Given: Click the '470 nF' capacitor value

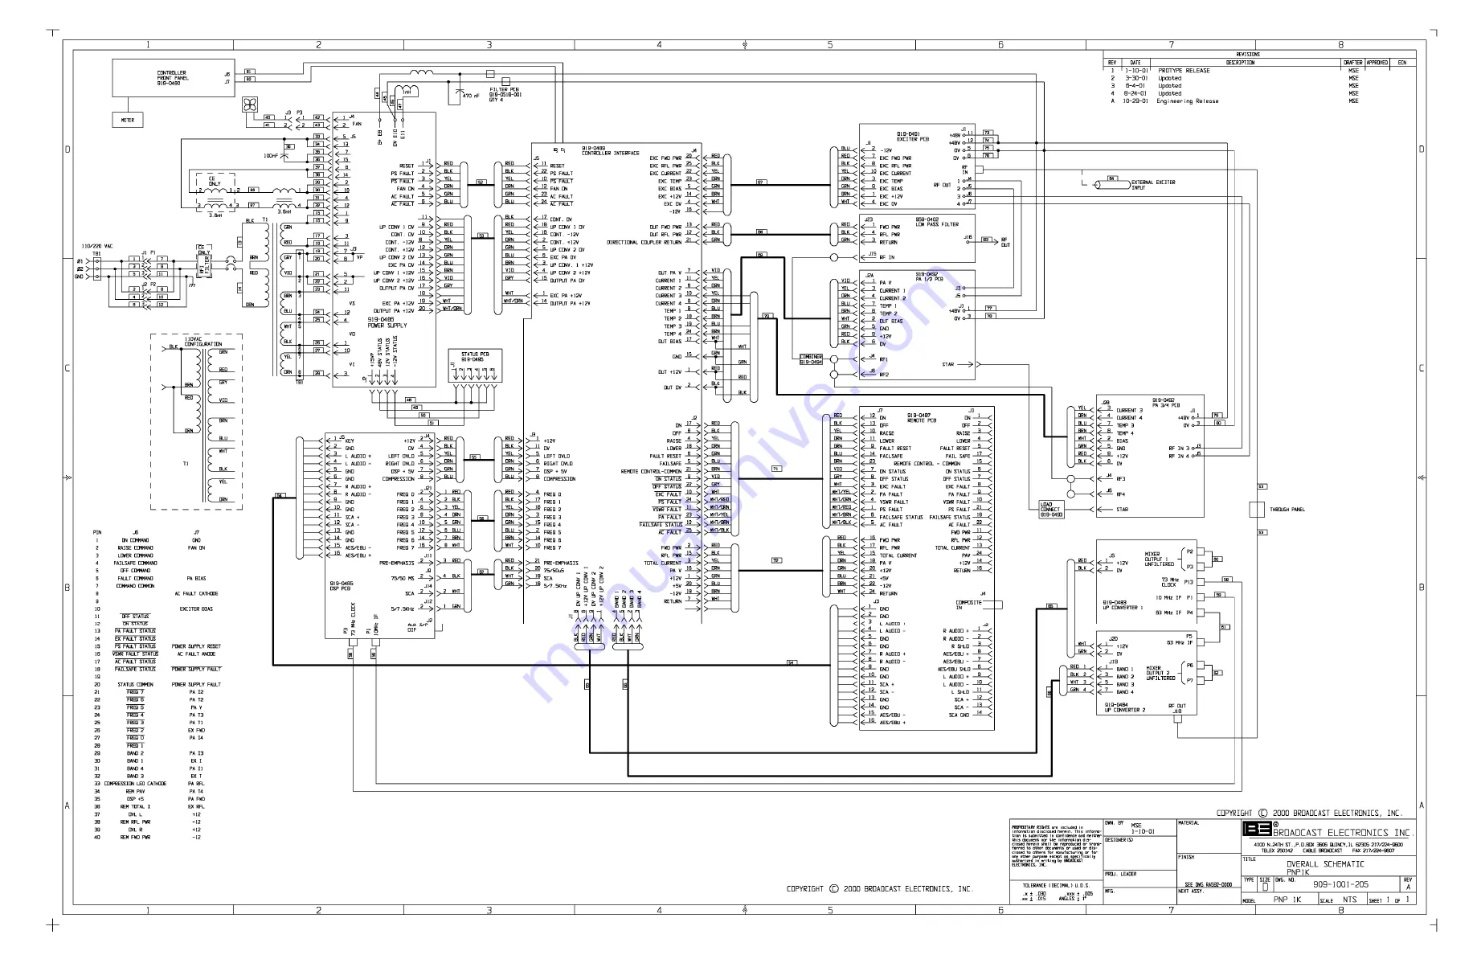Looking at the screenshot, I should (x=471, y=96).
